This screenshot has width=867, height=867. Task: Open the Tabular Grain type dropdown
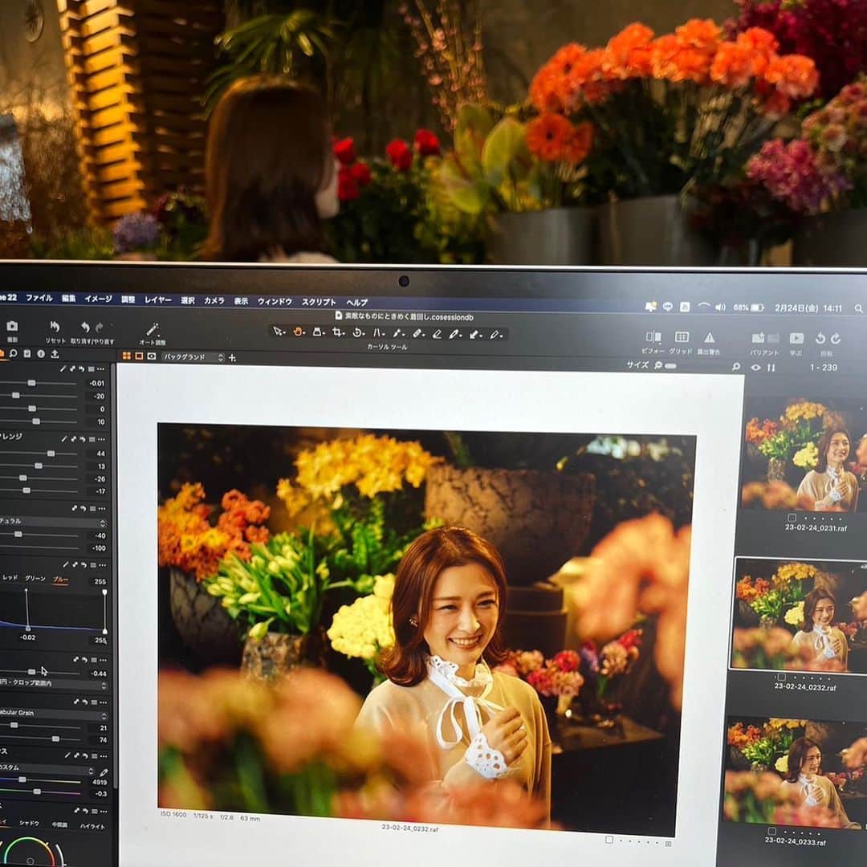click(x=54, y=713)
